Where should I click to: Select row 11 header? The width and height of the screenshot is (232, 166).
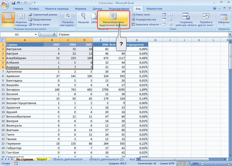point(3,89)
